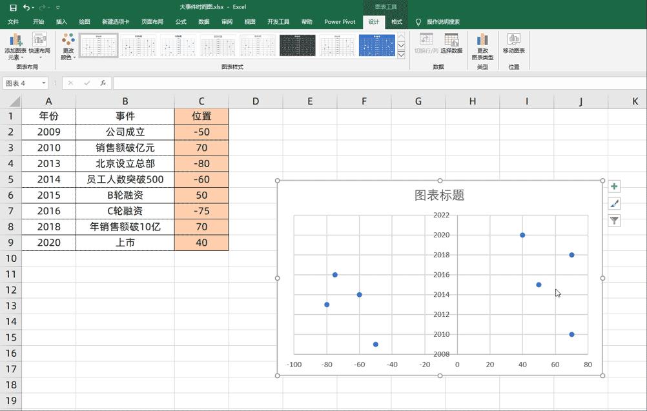Toggle the Chart Filters funnel beside the chart

pos(614,221)
